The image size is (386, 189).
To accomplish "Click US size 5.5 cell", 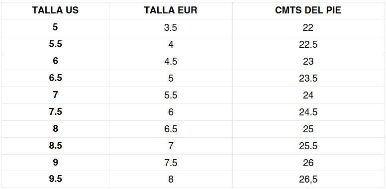I will coord(55,45).
